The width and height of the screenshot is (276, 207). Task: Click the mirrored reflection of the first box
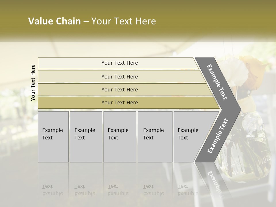click(53, 184)
